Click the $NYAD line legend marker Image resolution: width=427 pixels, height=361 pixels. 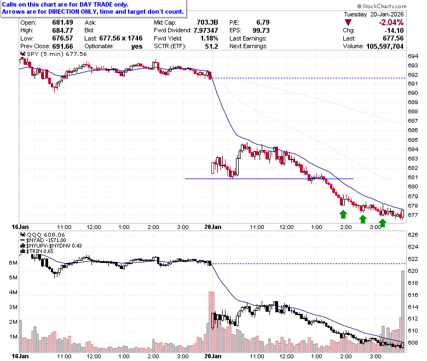[x=23, y=240]
